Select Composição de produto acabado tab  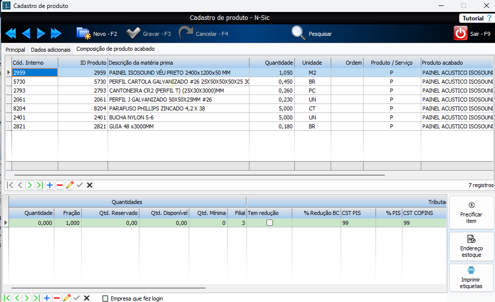click(116, 49)
